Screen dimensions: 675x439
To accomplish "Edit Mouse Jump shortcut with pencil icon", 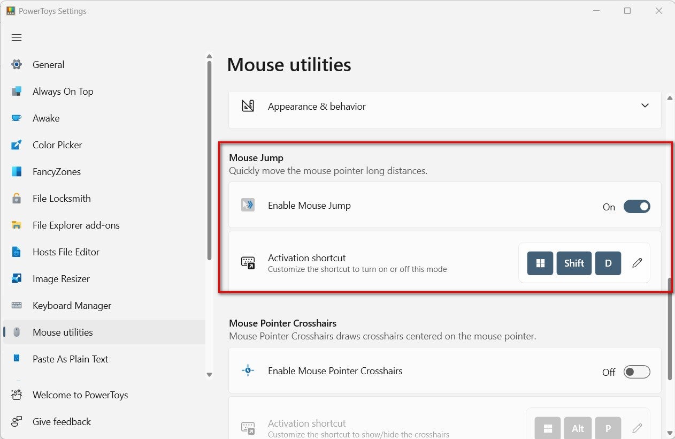I will (x=637, y=263).
